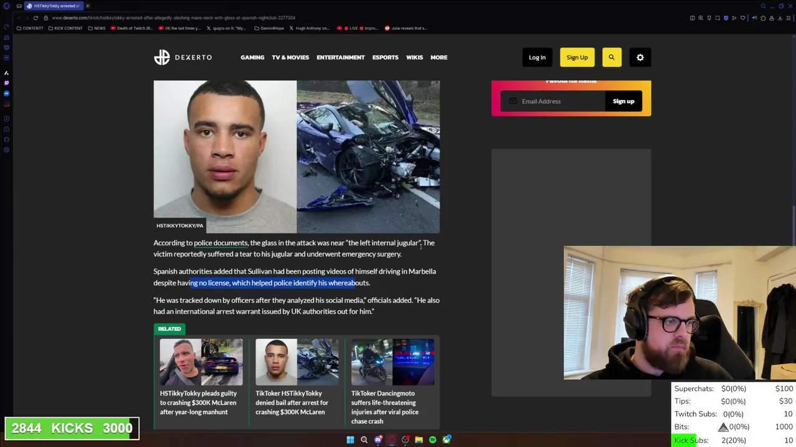Click the mugshot and crashed car article image
796x447 pixels.
click(297, 156)
